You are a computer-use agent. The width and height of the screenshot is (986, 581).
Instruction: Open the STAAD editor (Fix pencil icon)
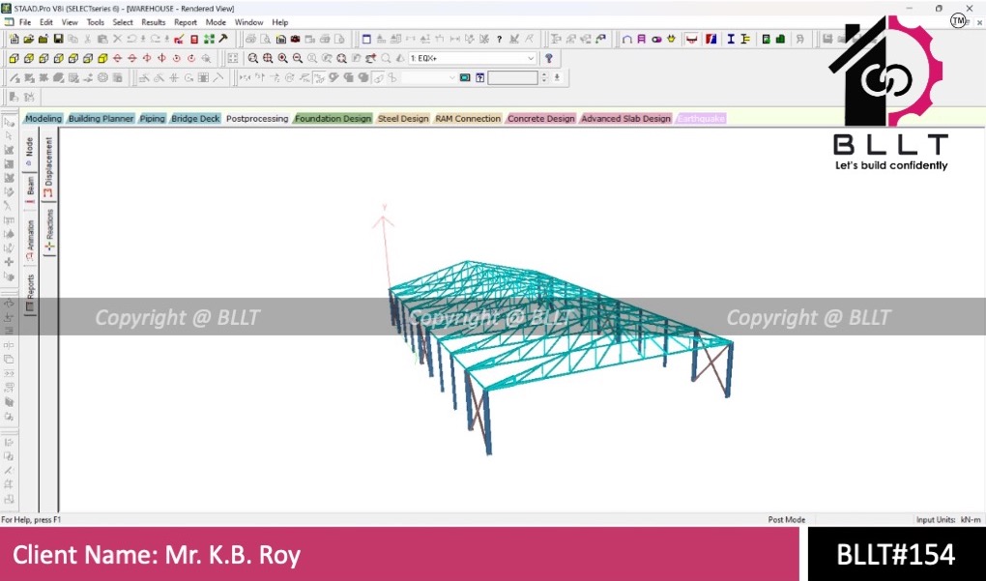point(179,39)
